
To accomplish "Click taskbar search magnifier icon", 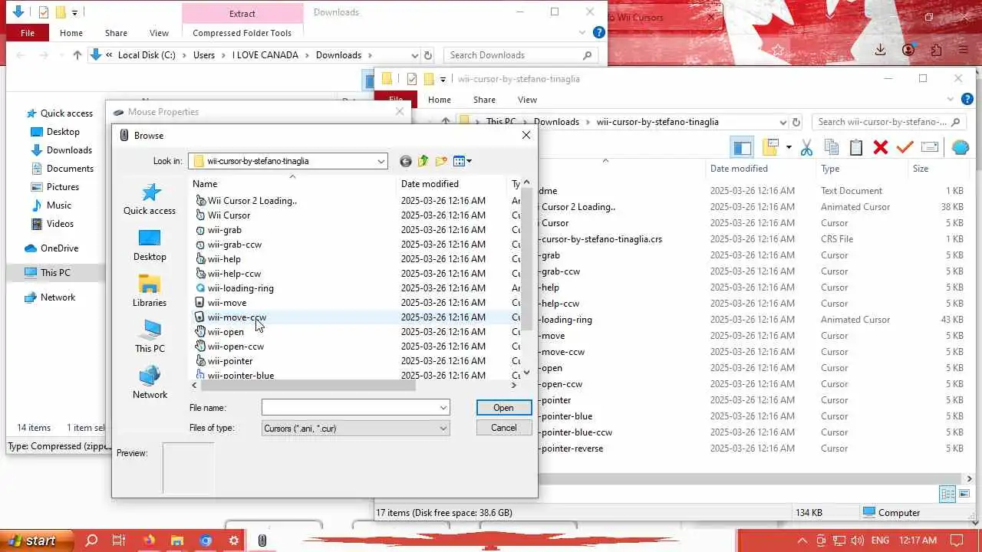I will tap(91, 540).
